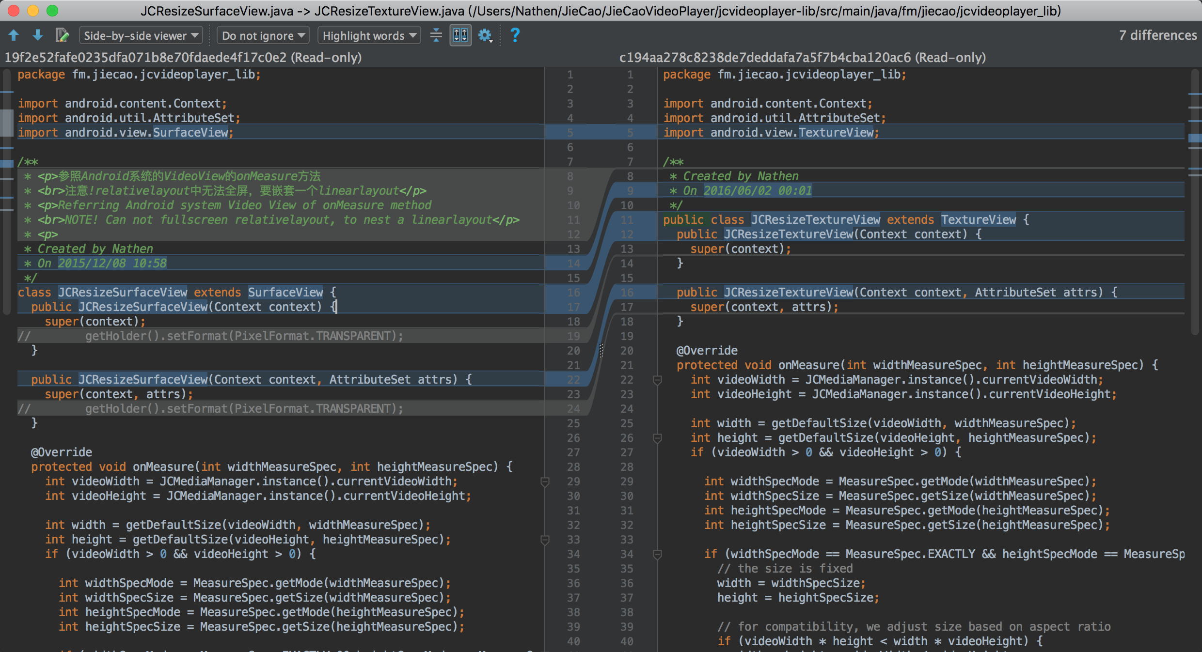
Task: Open Highlight words dropdown
Action: coord(369,35)
